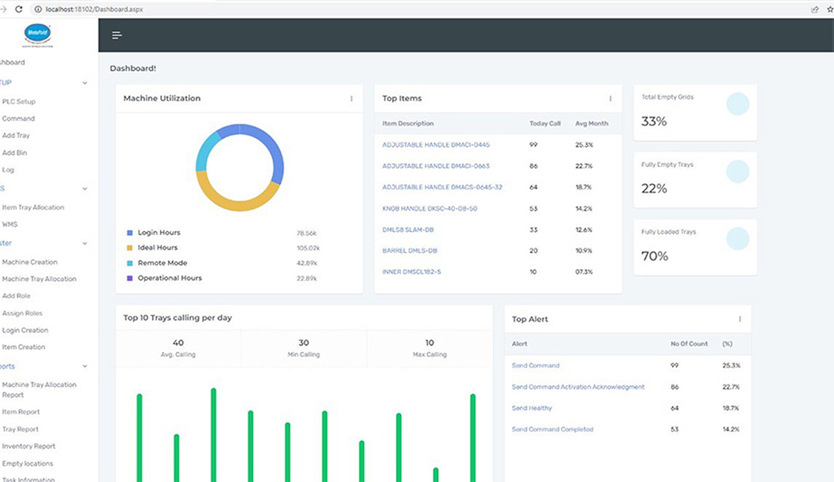Click the browser address bar URL

(94, 9)
